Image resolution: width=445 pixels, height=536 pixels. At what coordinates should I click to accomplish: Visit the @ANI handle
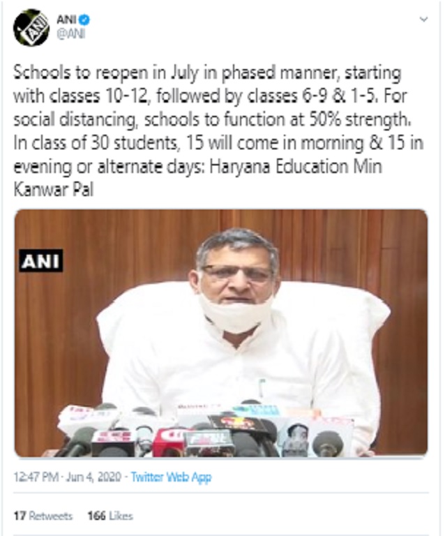(x=70, y=33)
